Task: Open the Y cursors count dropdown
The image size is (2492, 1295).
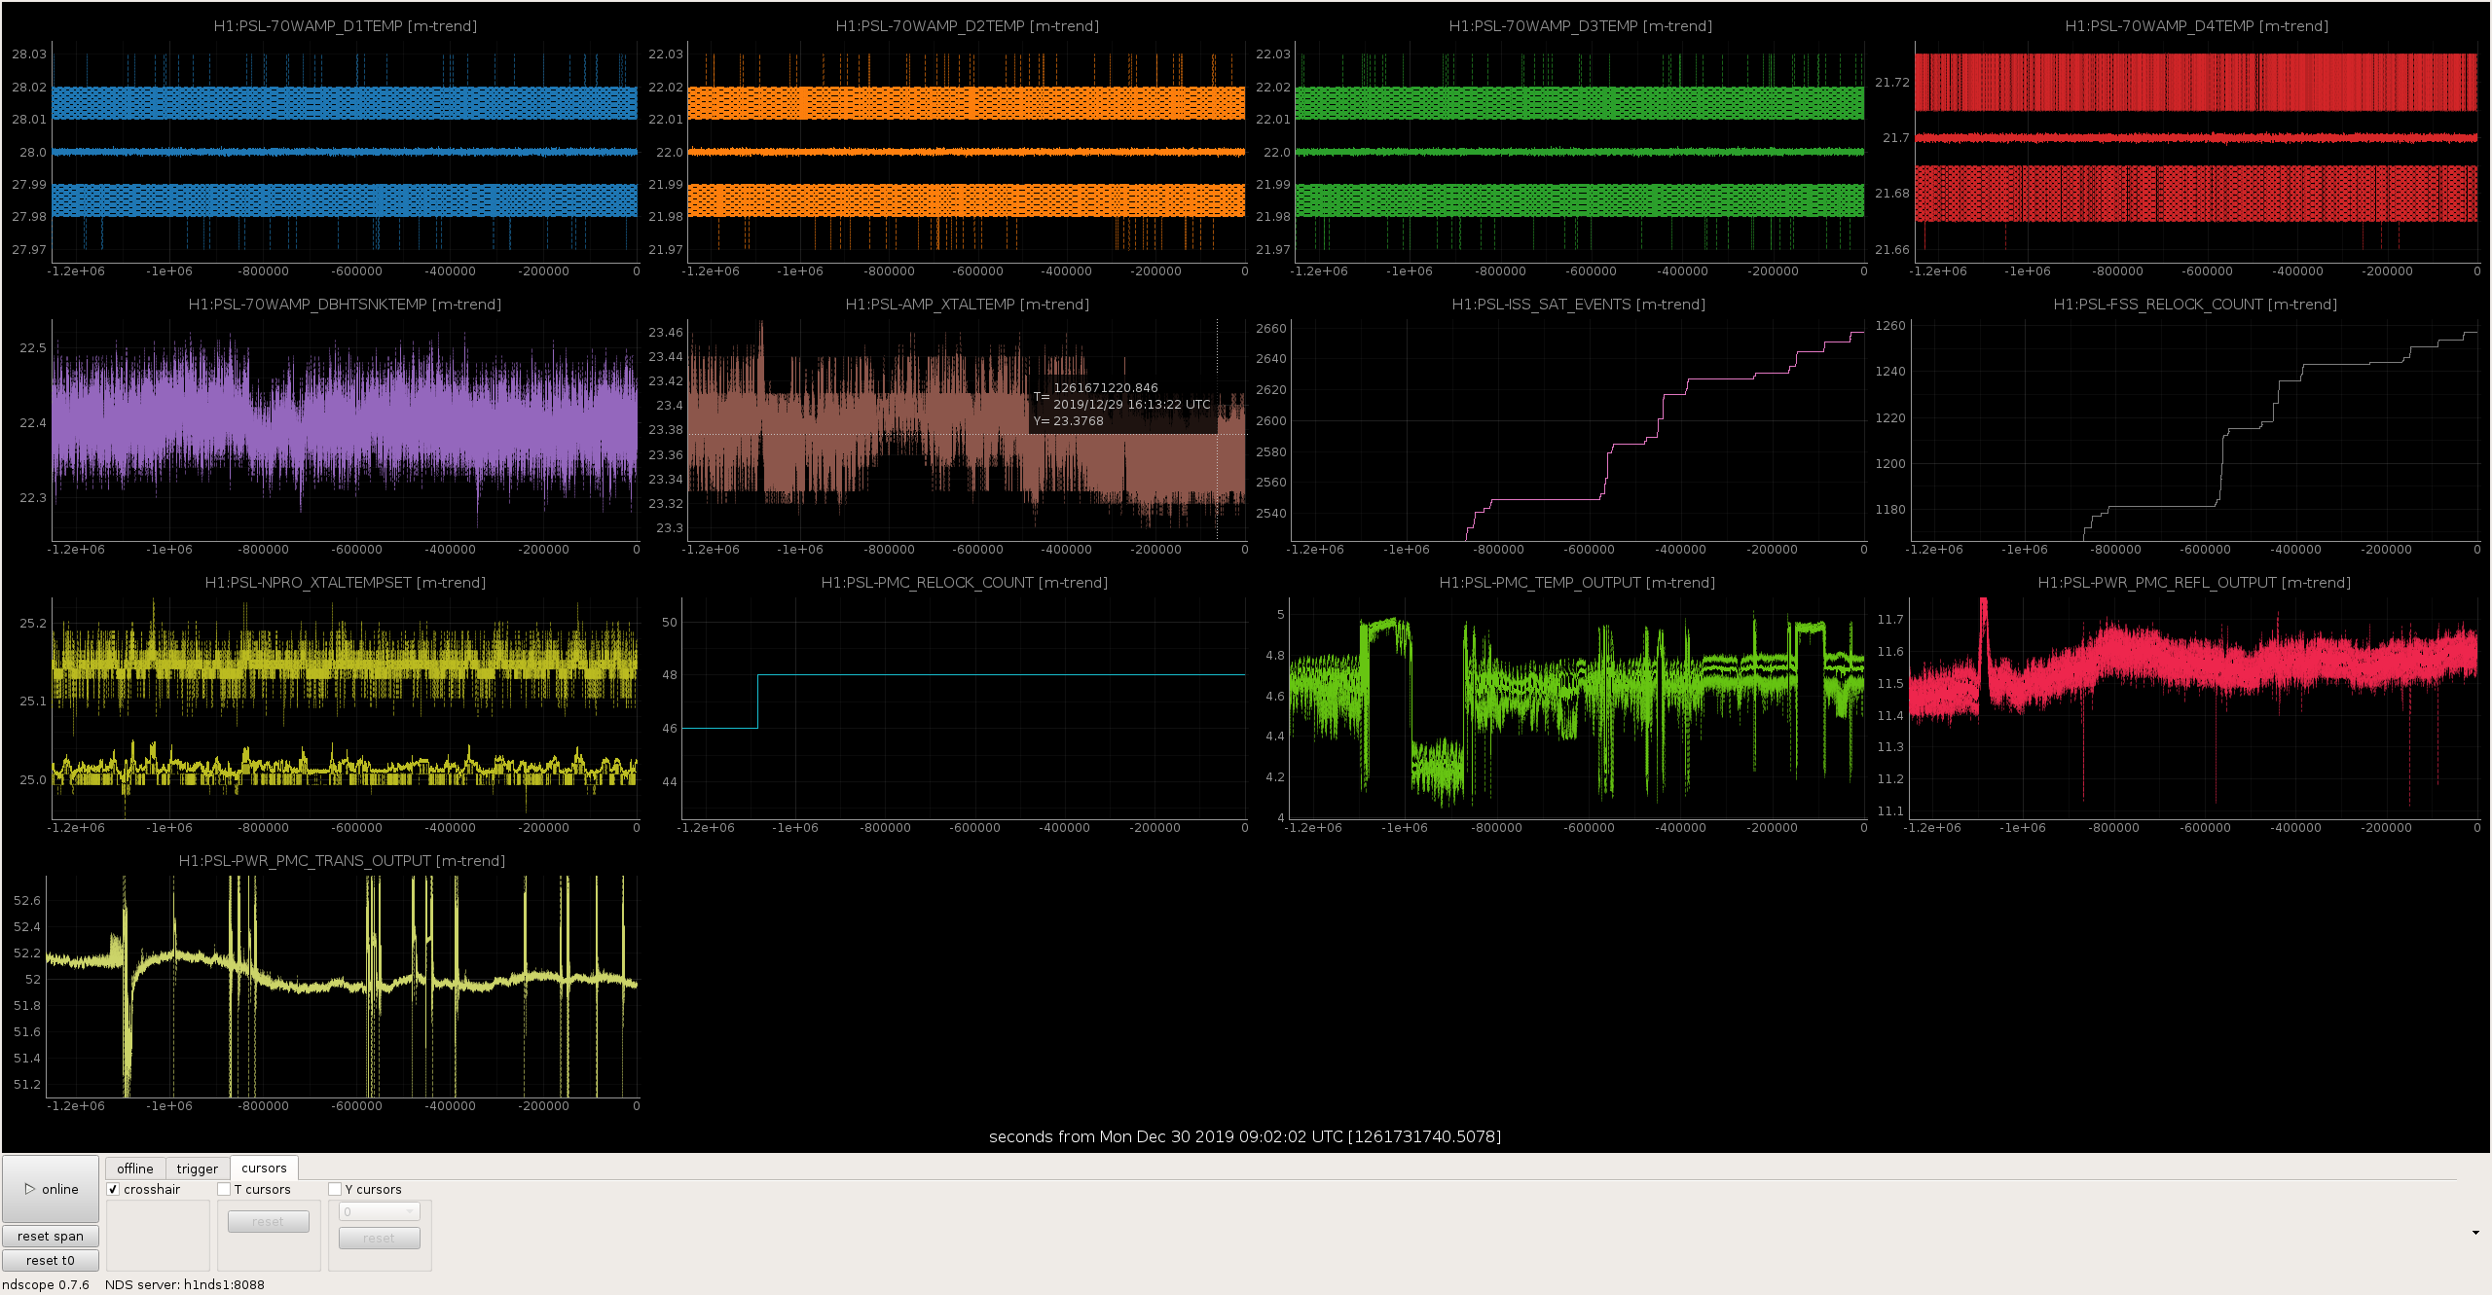Action: [380, 1211]
